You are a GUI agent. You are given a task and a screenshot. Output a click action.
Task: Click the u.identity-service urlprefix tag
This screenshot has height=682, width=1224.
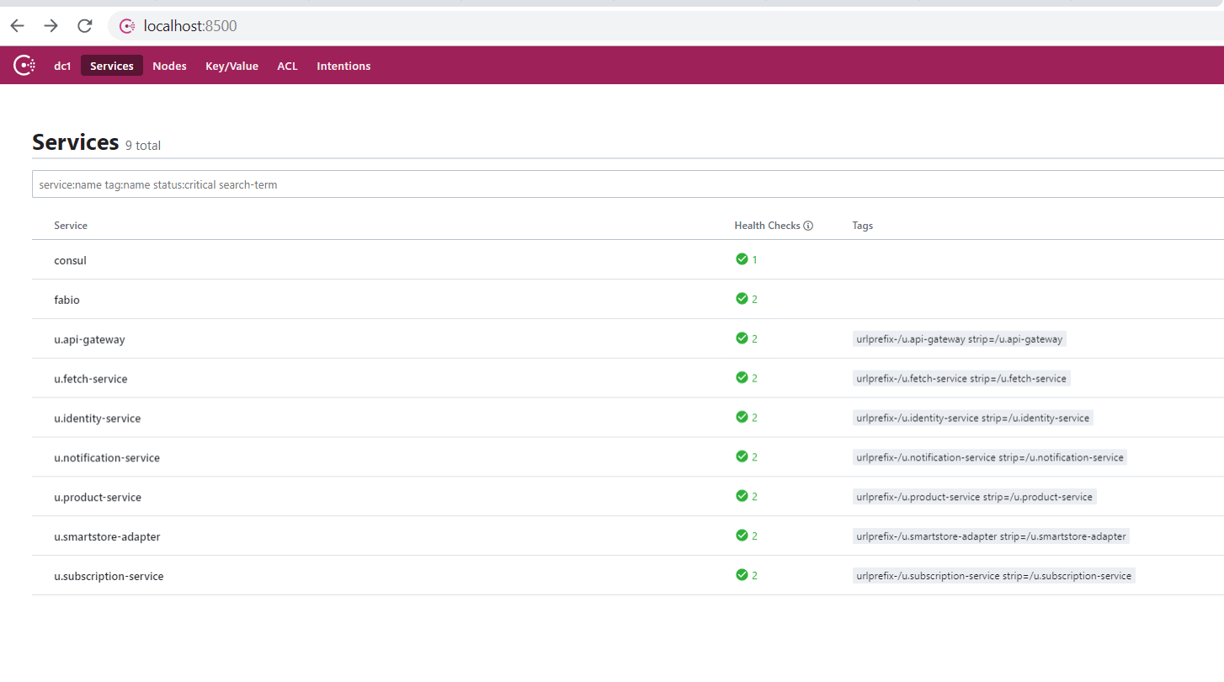[972, 418]
